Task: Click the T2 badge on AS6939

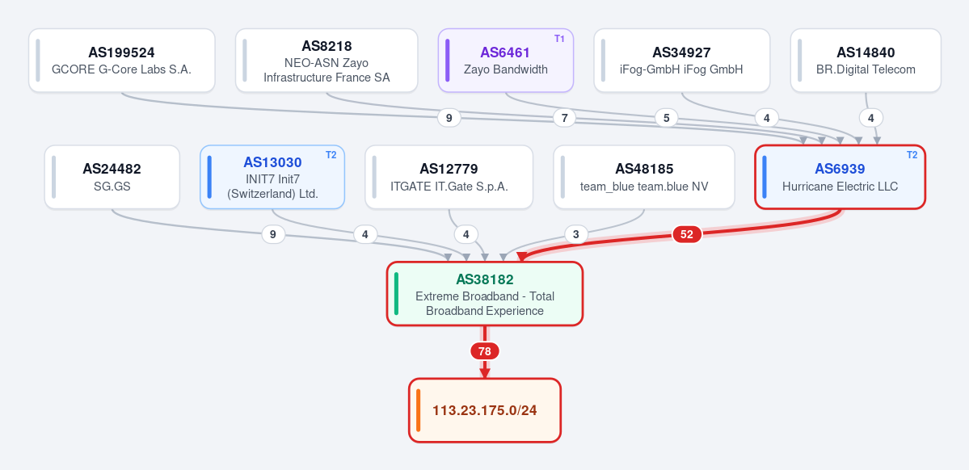Action: tap(912, 155)
